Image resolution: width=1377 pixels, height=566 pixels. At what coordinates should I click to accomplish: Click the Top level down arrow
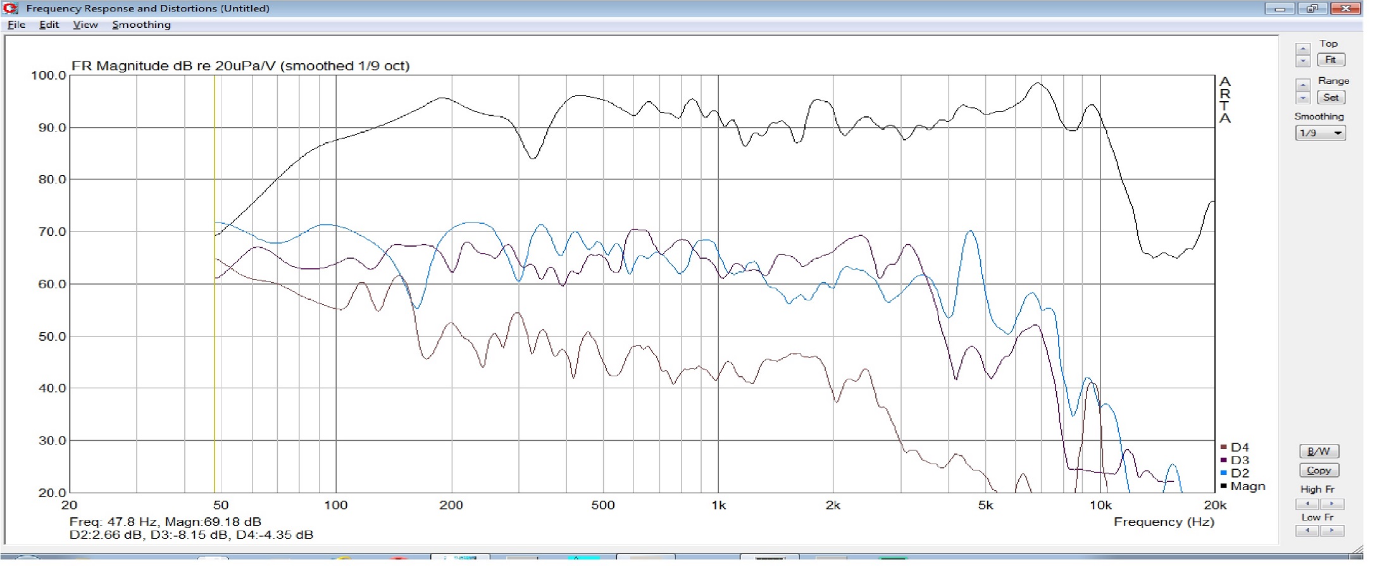[1302, 61]
